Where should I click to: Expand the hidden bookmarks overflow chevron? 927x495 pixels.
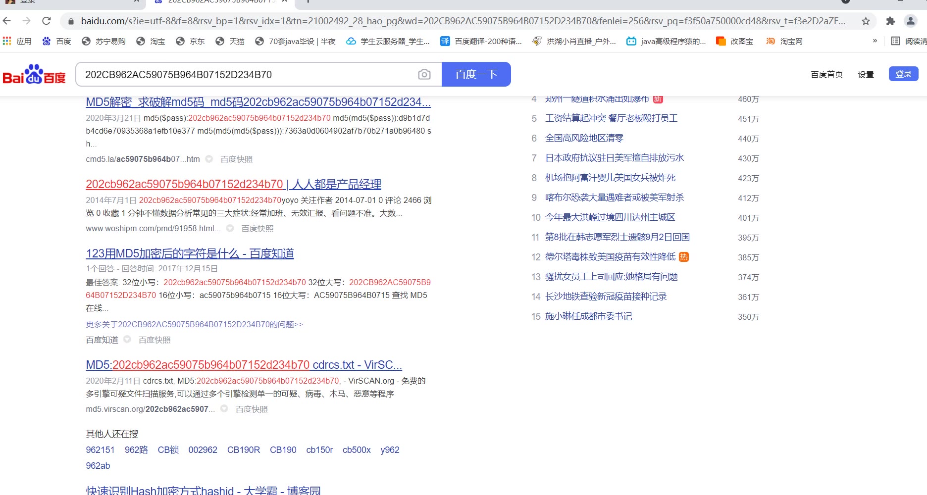pyautogui.click(x=875, y=41)
